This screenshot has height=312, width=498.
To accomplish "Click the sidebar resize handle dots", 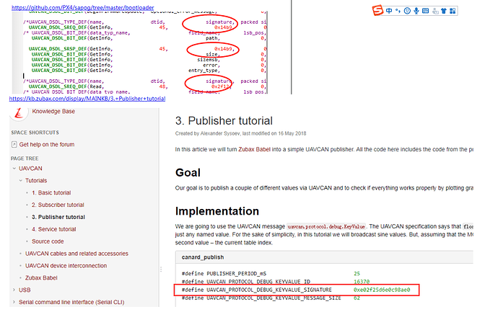I will coord(161,269).
